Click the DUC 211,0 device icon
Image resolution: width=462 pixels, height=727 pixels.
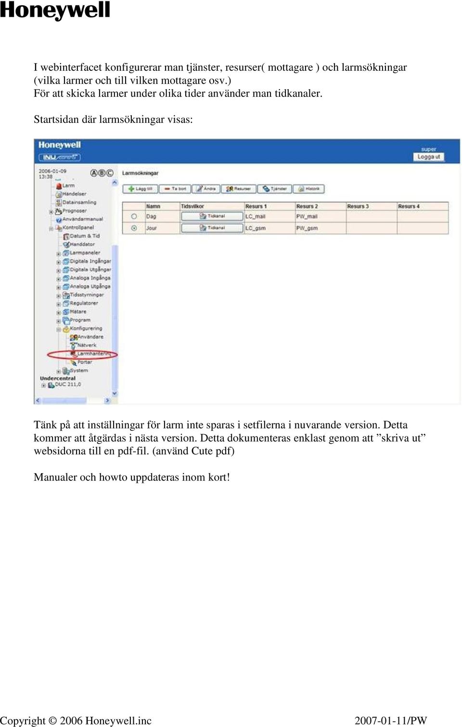tap(51, 385)
